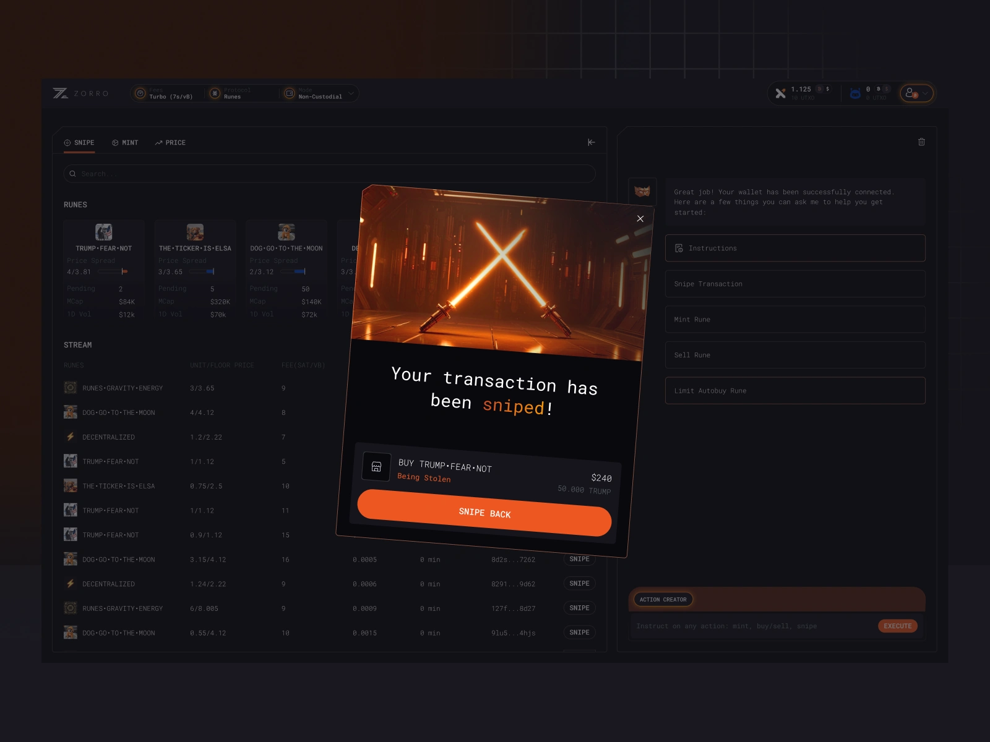Choose the Limit Autobuy Rune suggestion

point(795,391)
